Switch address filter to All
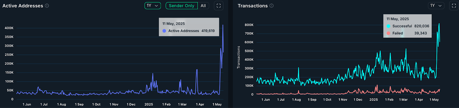459x108 pixels. (203, 6)
